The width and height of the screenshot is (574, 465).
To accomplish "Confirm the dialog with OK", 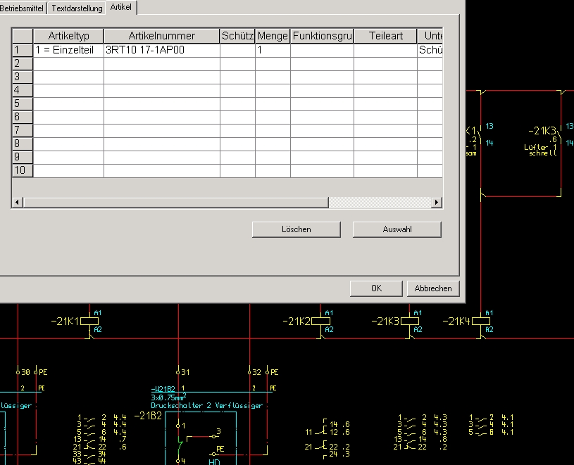I will (376, 288).
